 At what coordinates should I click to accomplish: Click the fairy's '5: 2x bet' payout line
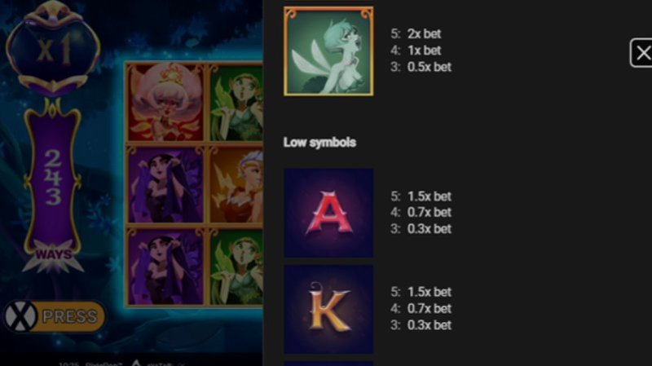[416, 33]
